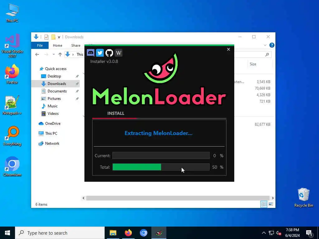This screenshot has width=319, height=239.
Task: Click the muted volume tray icon
Action: tap(279, 233)
